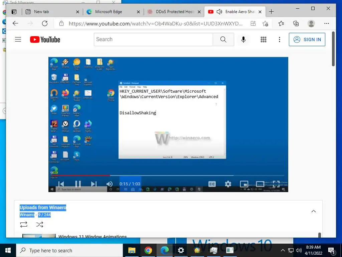This screenshot has width=342, height=257.
Task: Enter full screen mode
Action: coord(276,184)
